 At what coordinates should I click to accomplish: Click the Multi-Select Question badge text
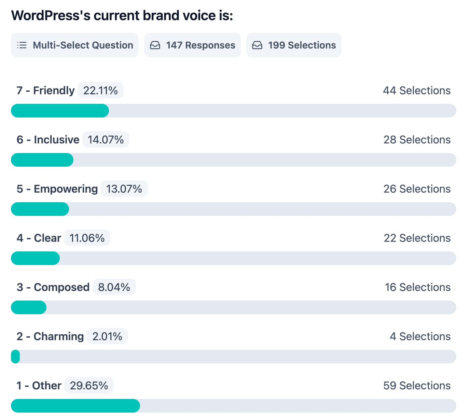83,45
